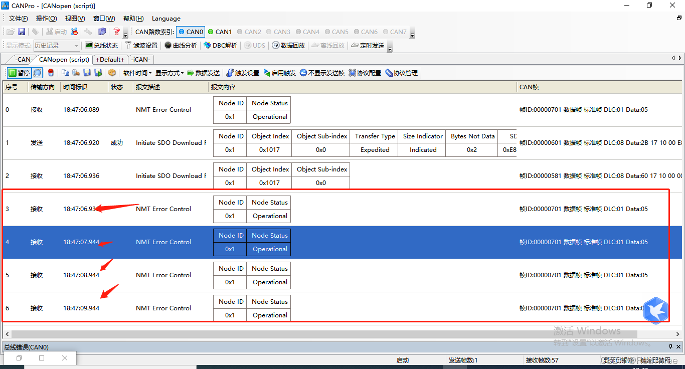The height and width of the screenshot is (369, 685).
Task: Pin the 总线错误(CAN0) panel
Action: coord(670,346)
